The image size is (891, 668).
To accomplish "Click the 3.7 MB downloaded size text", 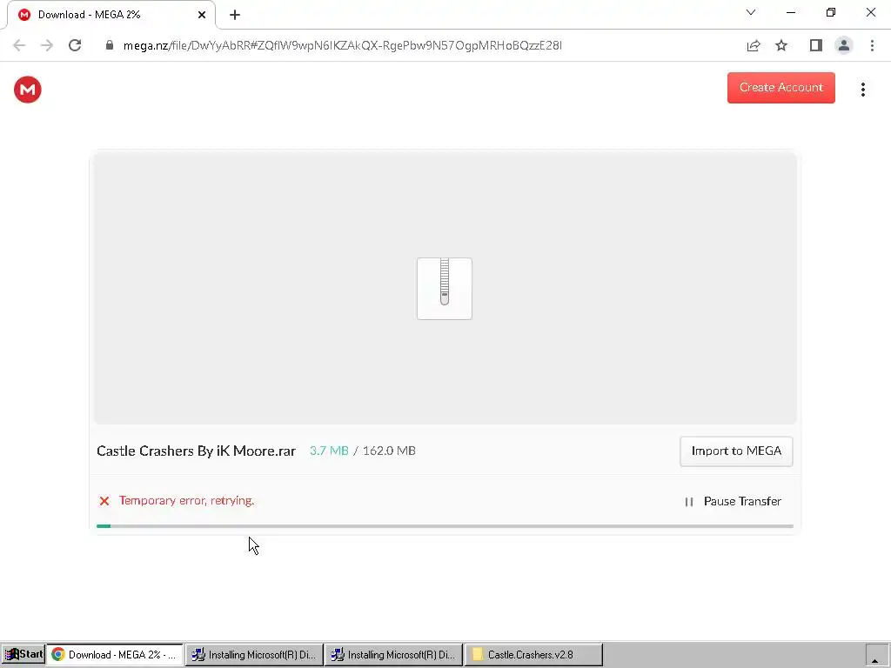I will tap(329, 451).
